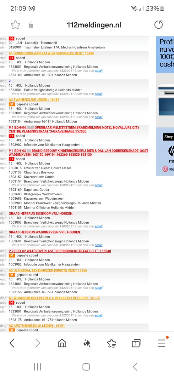Open Hotel Novallure City Centre brandmelding report

(74, 129)
